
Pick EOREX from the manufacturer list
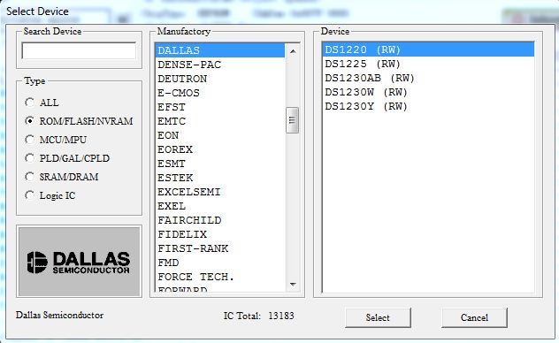tap(220, 149)
